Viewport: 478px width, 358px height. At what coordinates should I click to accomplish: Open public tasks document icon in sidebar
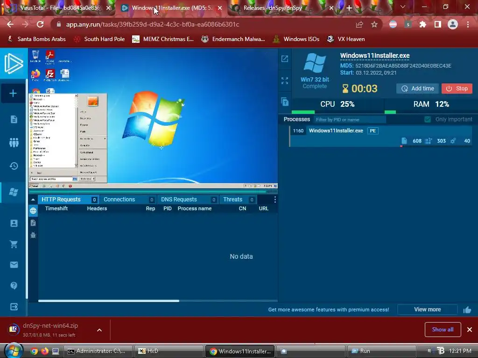(x=14, y=119)
